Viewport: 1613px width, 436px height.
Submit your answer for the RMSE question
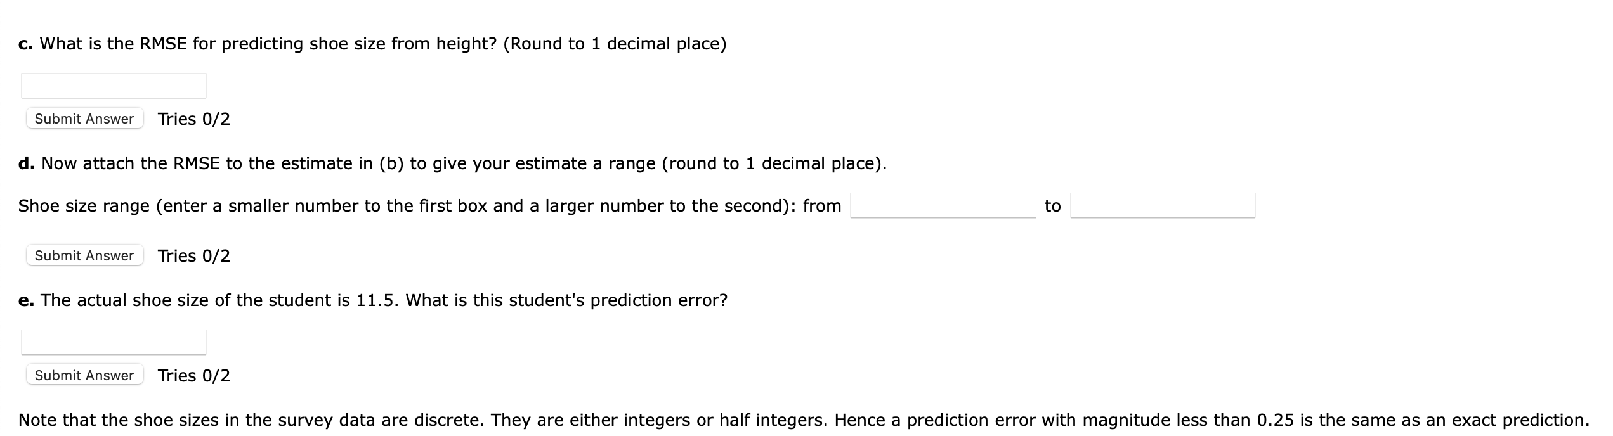(x=84, y=119)
